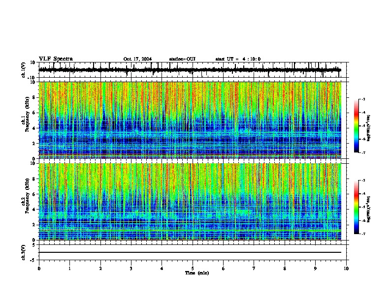The width and height of the screenshot is (390, 301).
Task: Click the time axis tick label "1"
Action: point(69,269)
